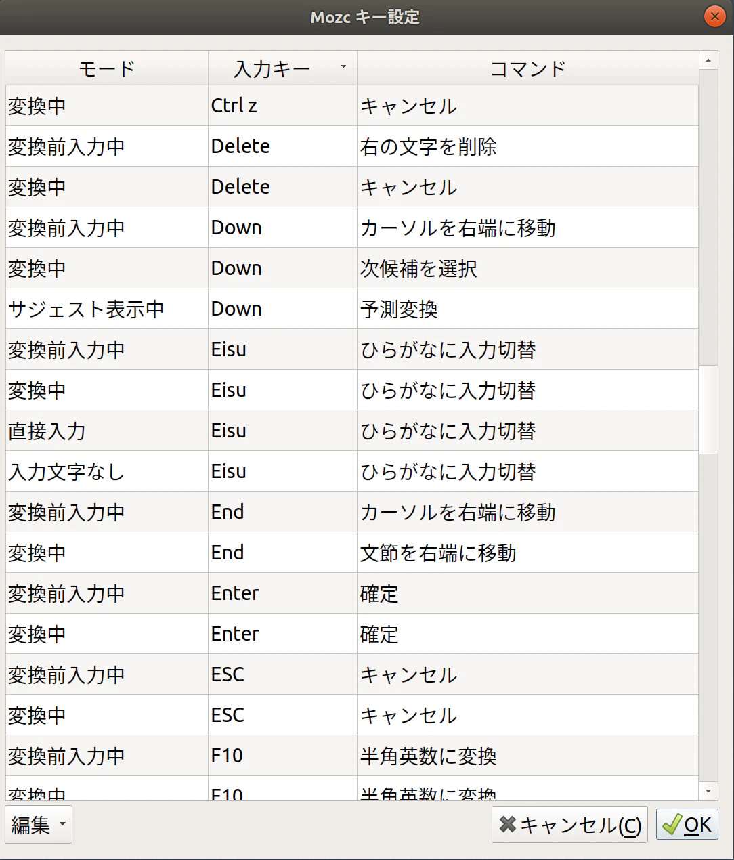
Task: Select ひらがなに入力切替 in 入力文字なし row
Action: click(x=527, y=471)
